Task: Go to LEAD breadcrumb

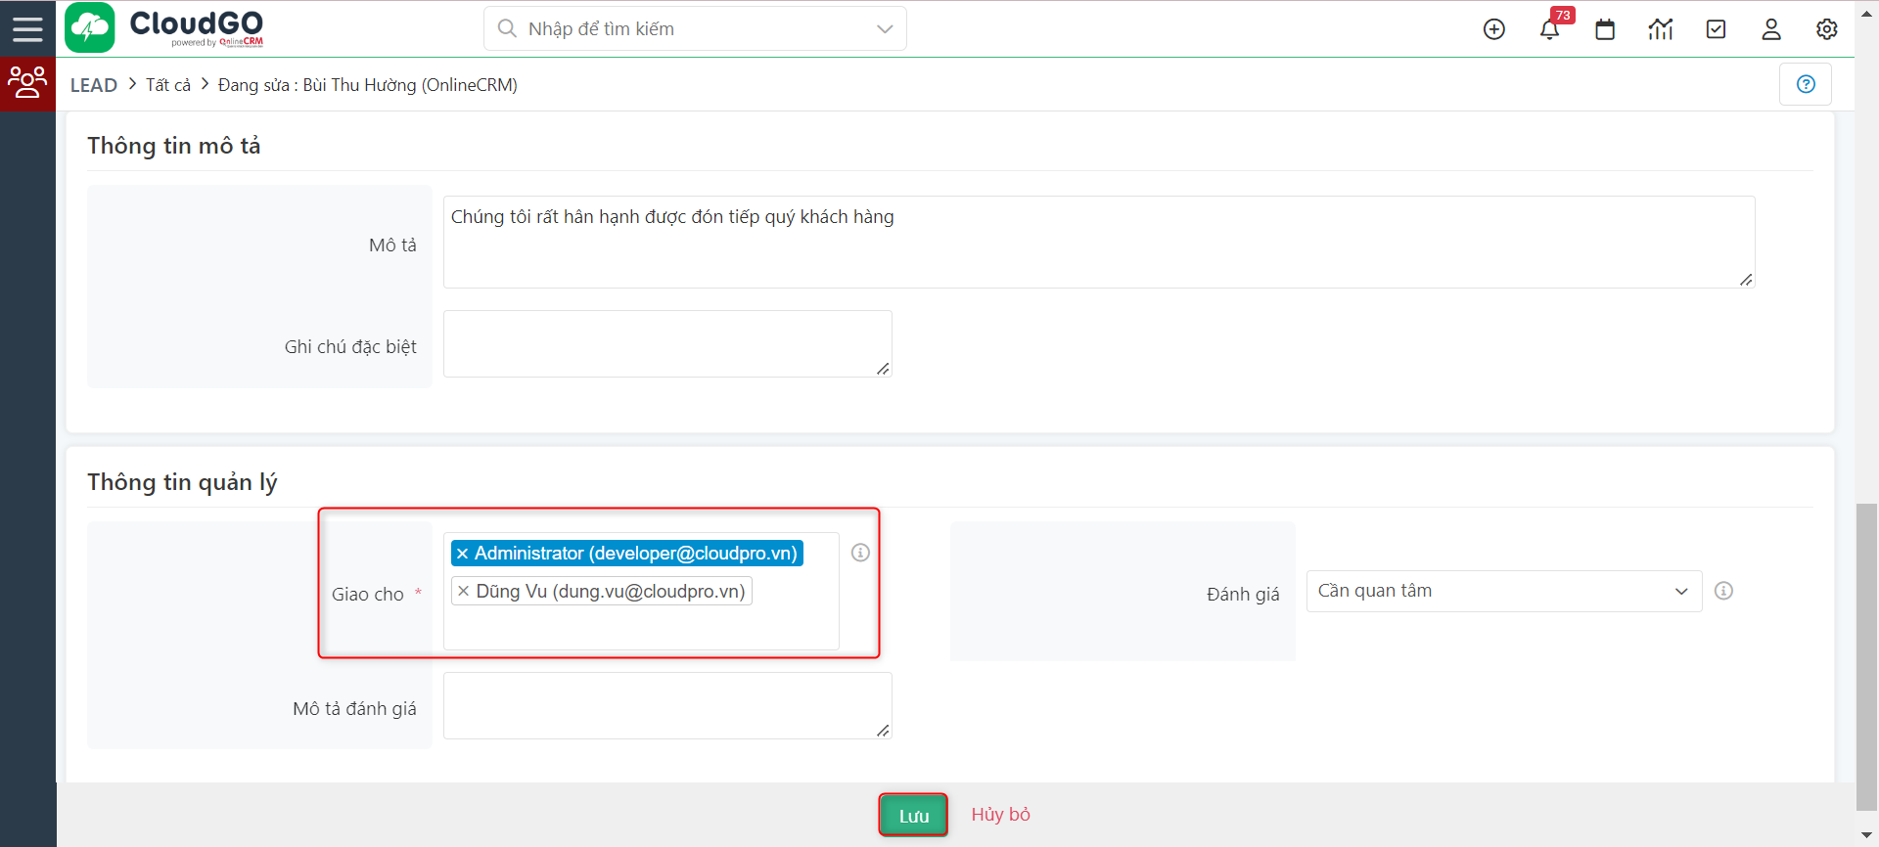Action: 94,85
